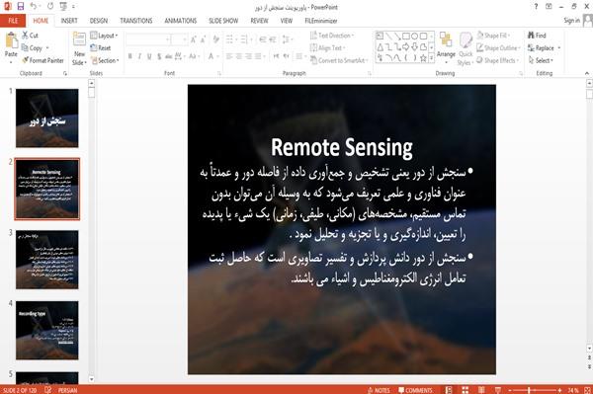The width and height of the screenshot is (593, 394).
Task: Add a New Slide
Action: click(79, 49)
